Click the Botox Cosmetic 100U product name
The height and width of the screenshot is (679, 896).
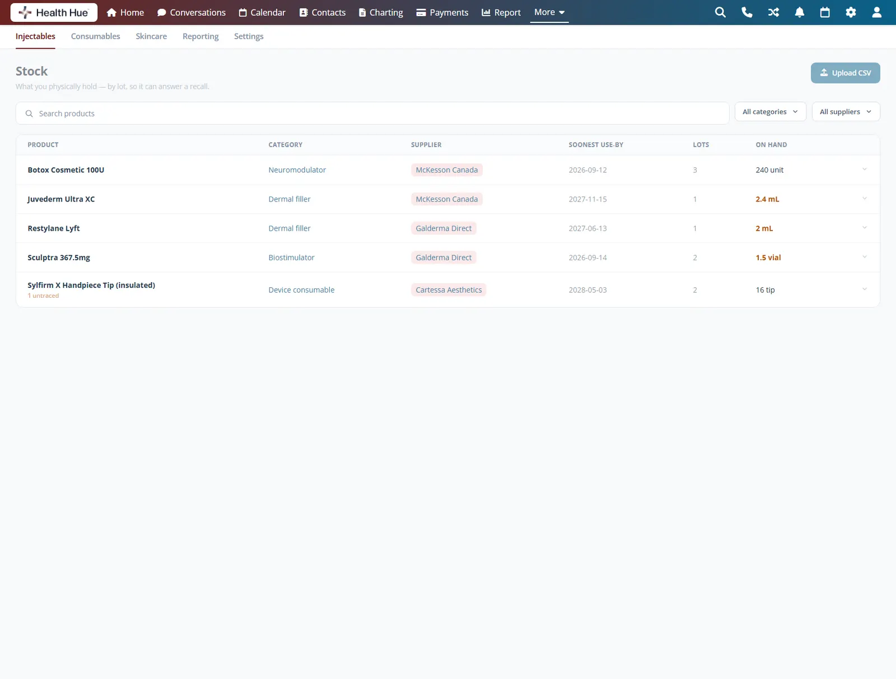pyautogui.click(x=66, y=170)
